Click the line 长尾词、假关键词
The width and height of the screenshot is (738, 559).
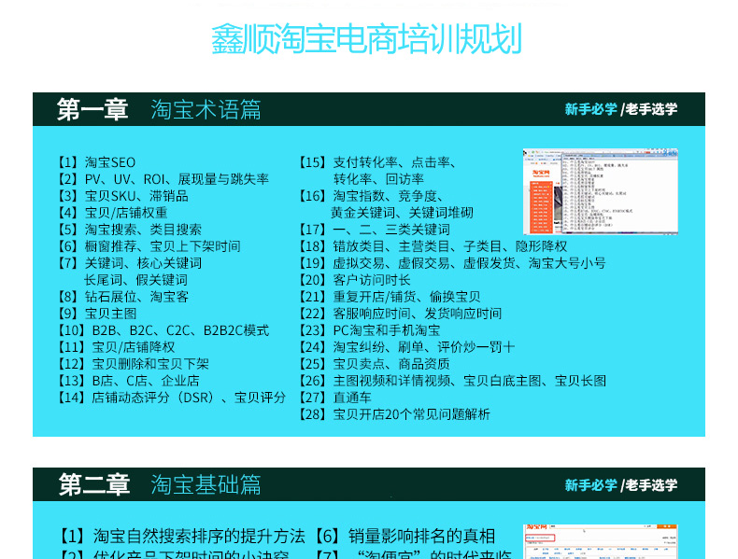(136, 280)
